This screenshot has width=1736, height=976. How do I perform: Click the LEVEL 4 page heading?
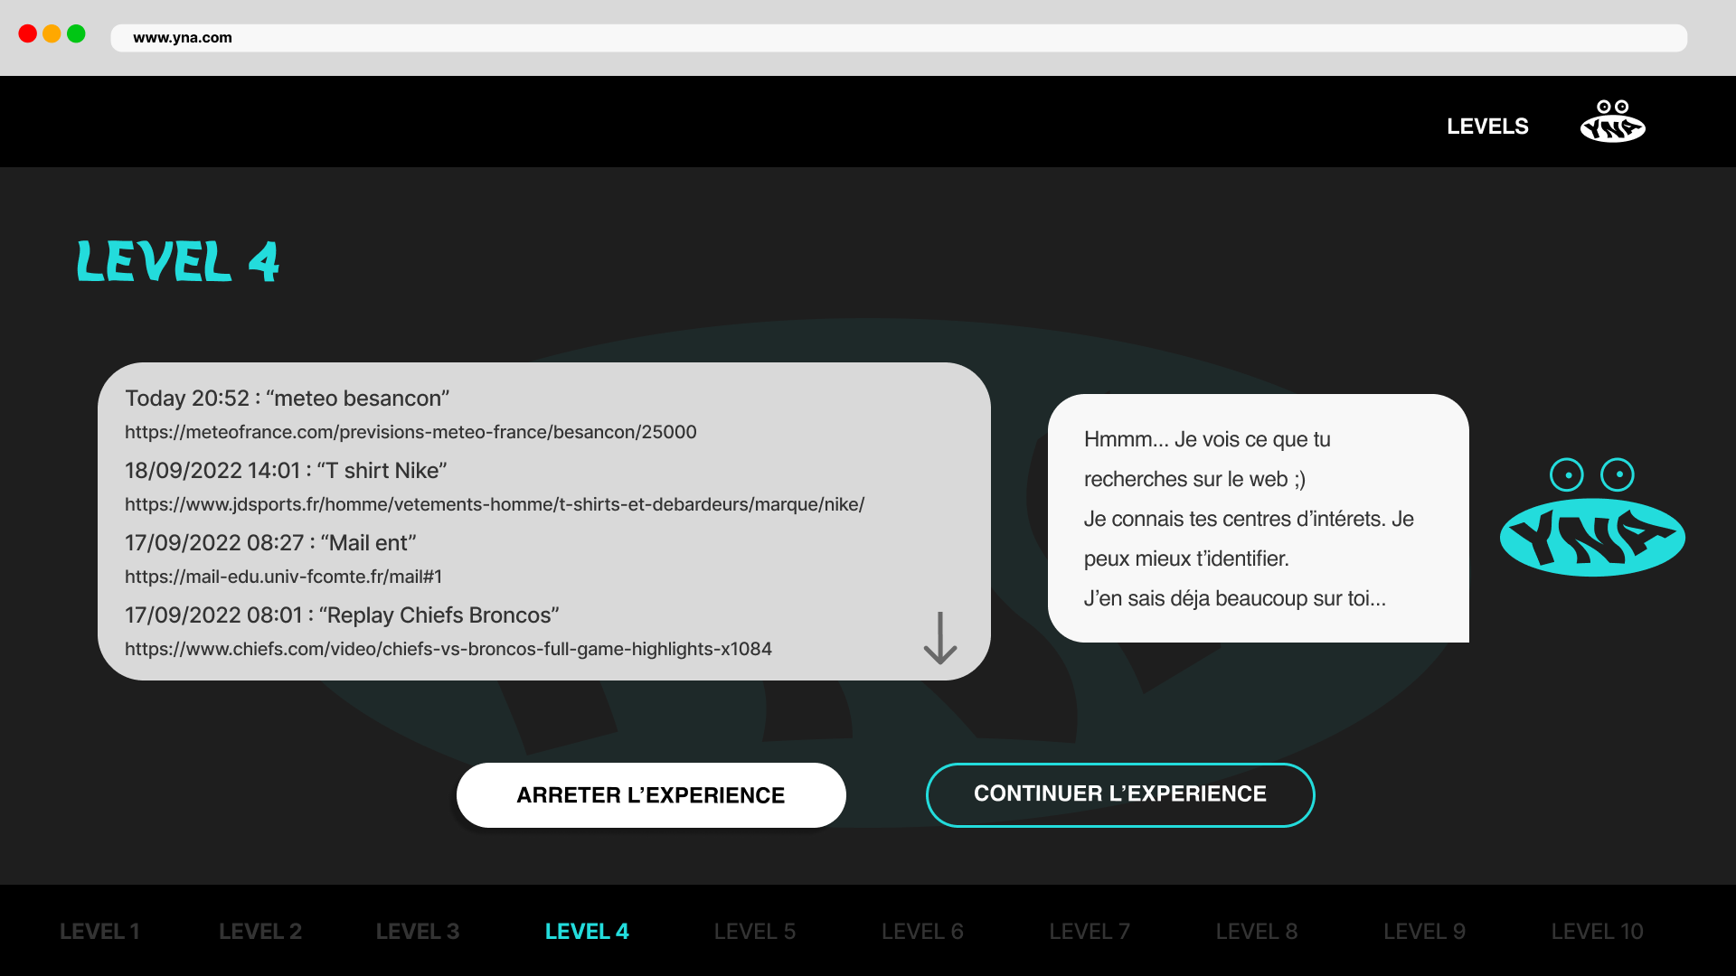[178, 262]
